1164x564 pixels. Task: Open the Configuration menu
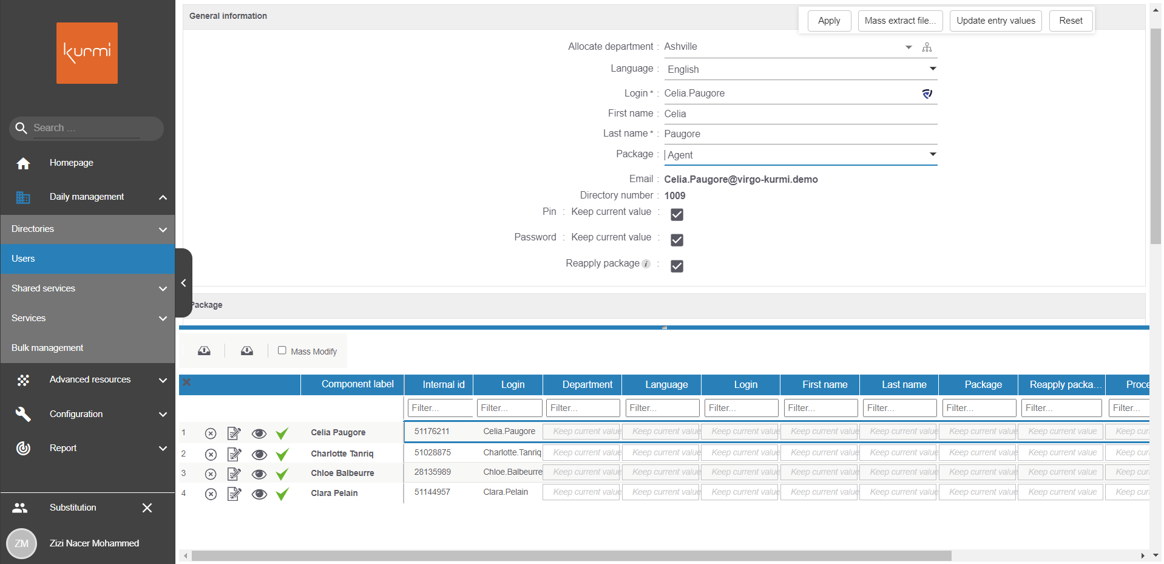tap(88, 415)
